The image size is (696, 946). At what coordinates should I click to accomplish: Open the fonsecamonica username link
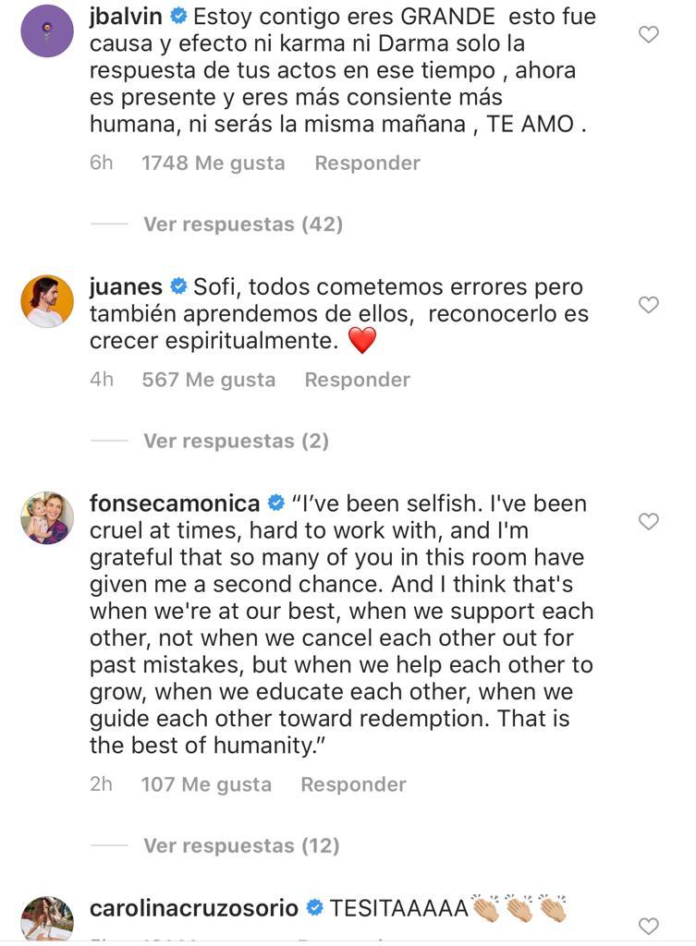(175, 503)
